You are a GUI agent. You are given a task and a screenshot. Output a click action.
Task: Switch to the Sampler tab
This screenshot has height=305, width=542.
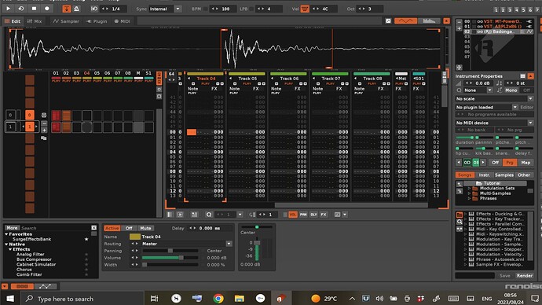point(66,21)
